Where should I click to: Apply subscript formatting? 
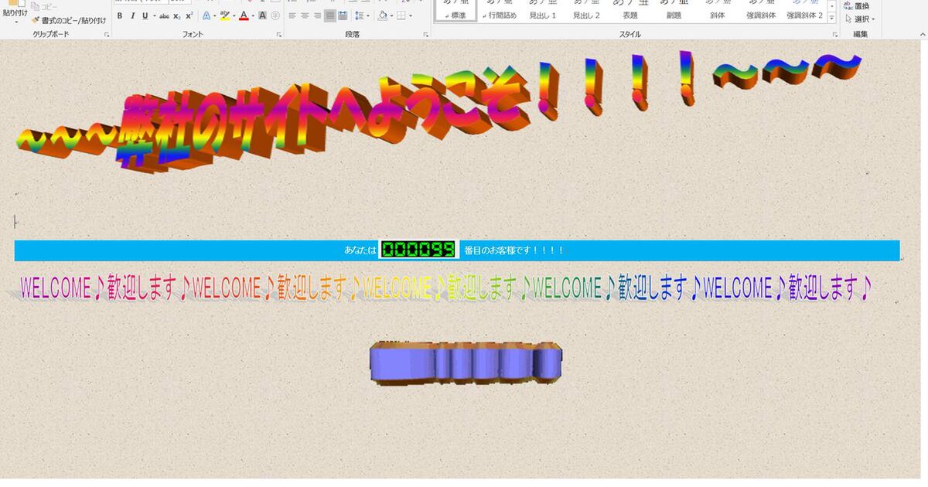pyautogui.click(x=176, y=15)
